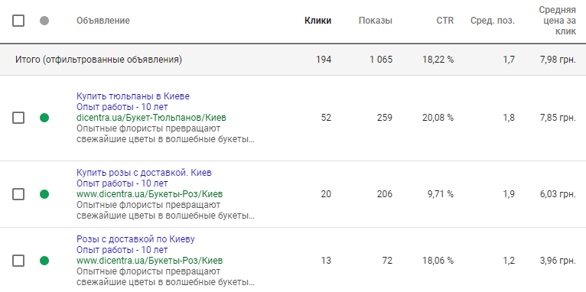Tick checkbox for 'Купить розы с доставкой' ad
This screenshot has height=292, width=586.
click(x=18, y=194)
